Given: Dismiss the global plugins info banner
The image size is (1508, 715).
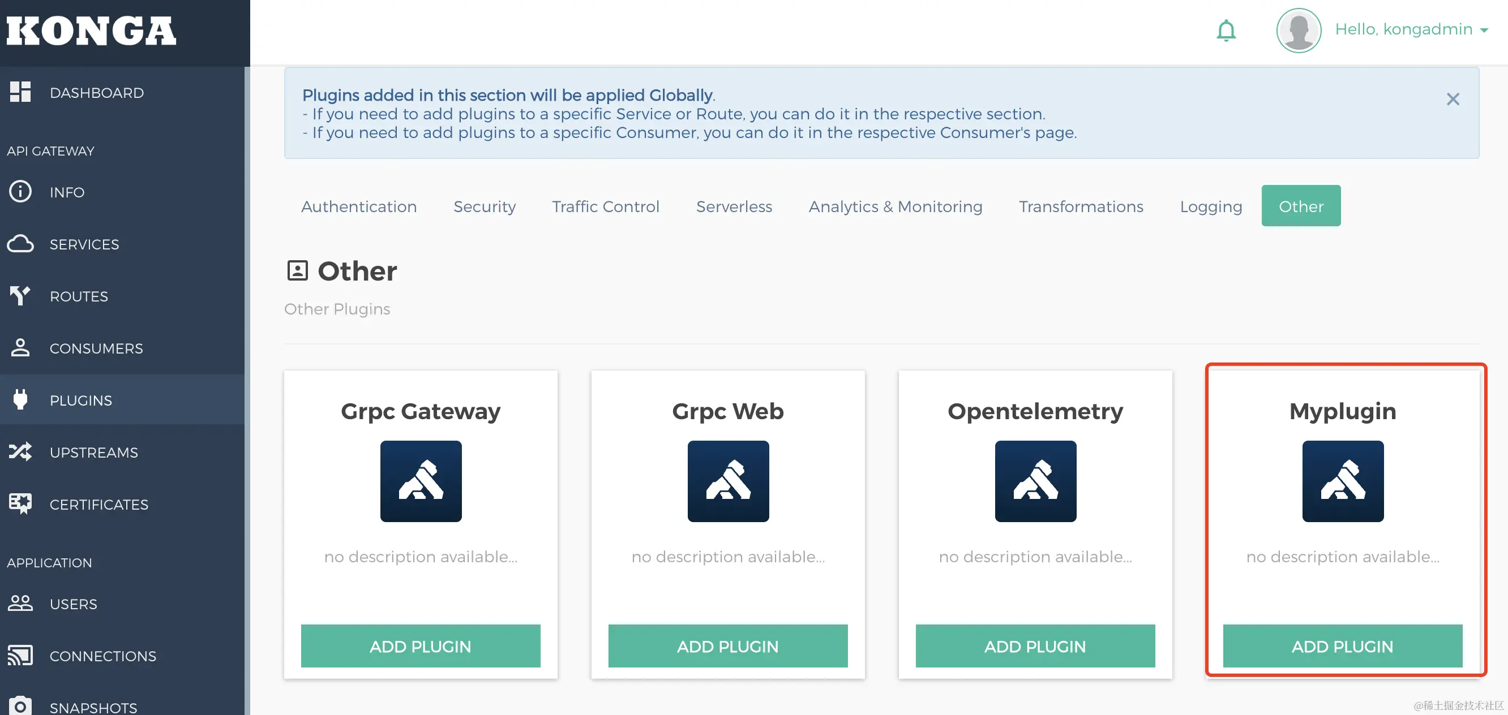Looking at the screenshot, I should tap(1453, 99).
